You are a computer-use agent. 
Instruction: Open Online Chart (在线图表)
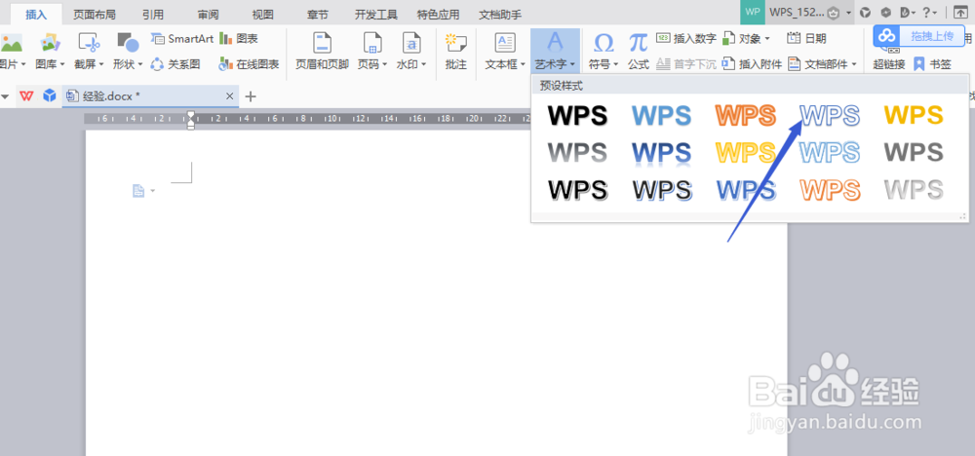[249, 64]
